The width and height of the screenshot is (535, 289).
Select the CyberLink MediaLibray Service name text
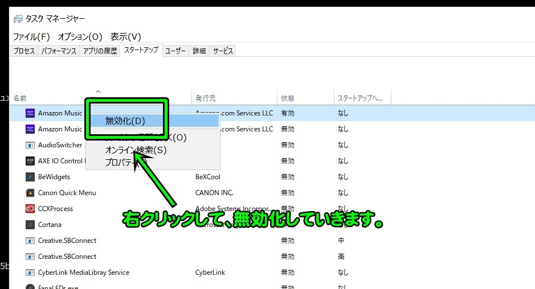pos(84,273)
